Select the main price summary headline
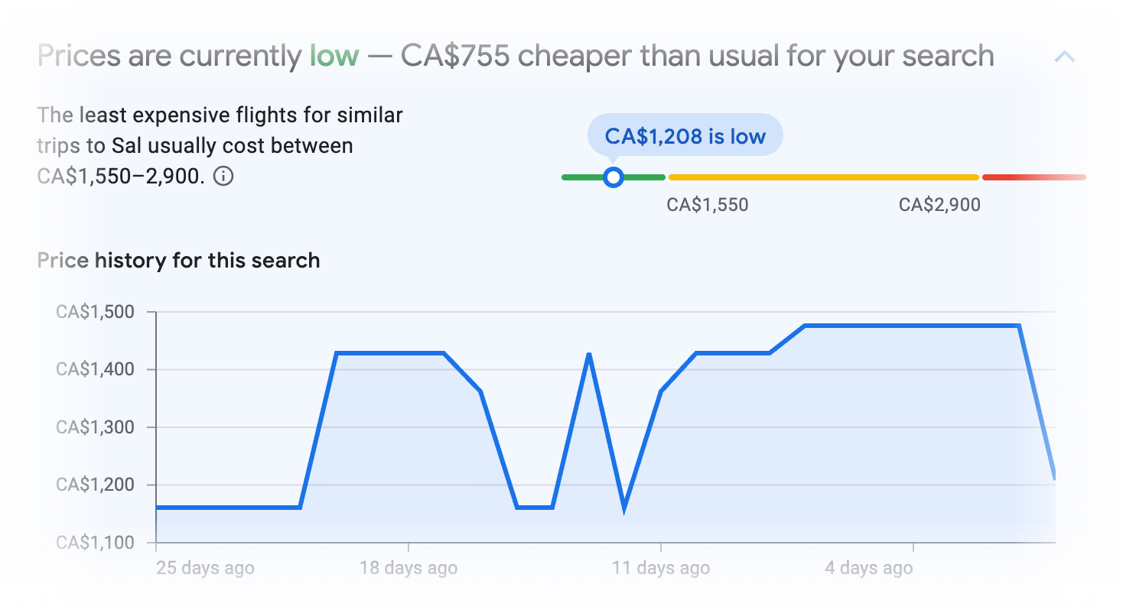 pyautogui.click(x=516, y=54)
